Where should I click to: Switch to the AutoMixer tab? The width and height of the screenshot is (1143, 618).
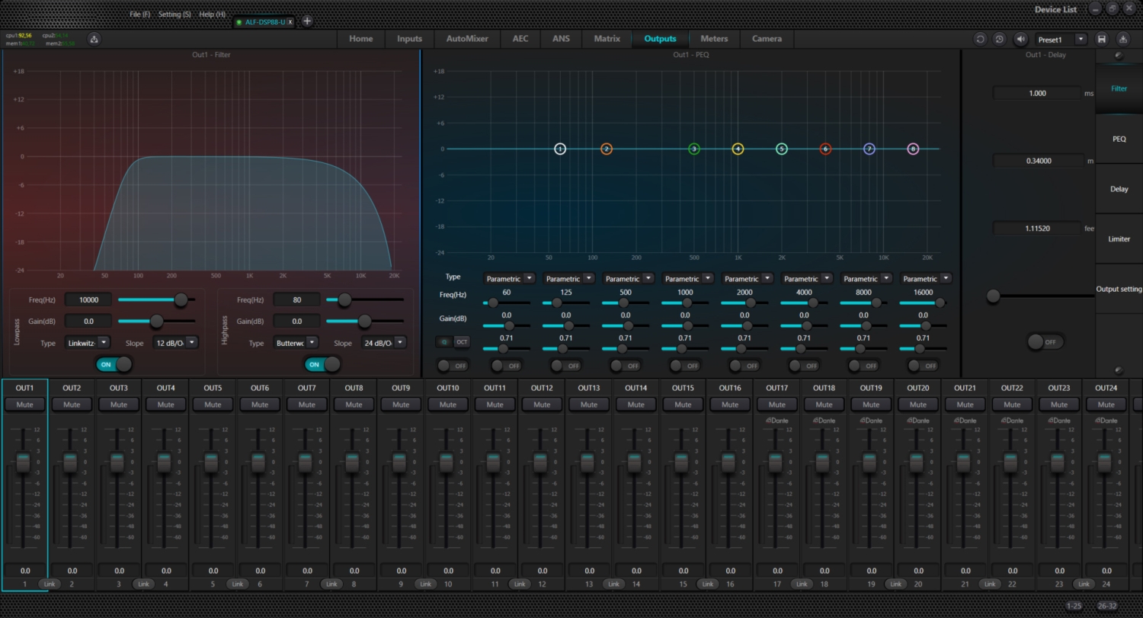tap(467, 39)
